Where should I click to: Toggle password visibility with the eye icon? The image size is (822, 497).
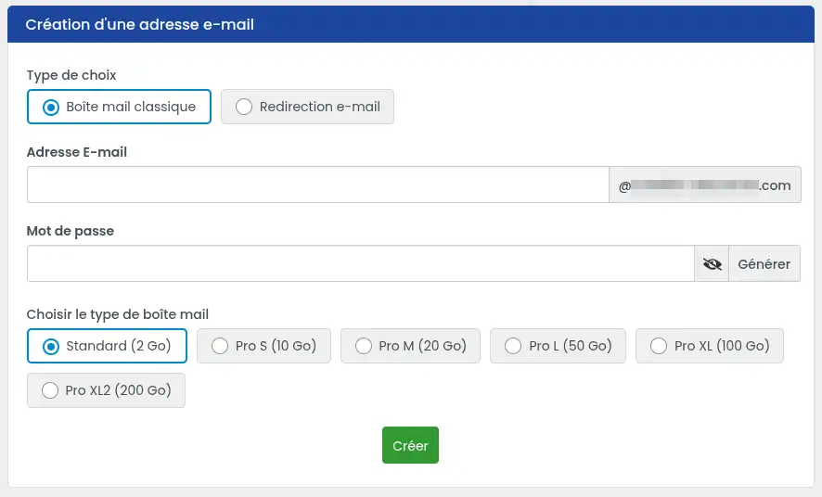click(x=712, y=264)
